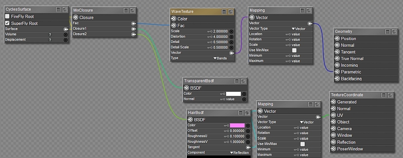Click the TransparentBsdf BSDF output plug

click(186, 88)
